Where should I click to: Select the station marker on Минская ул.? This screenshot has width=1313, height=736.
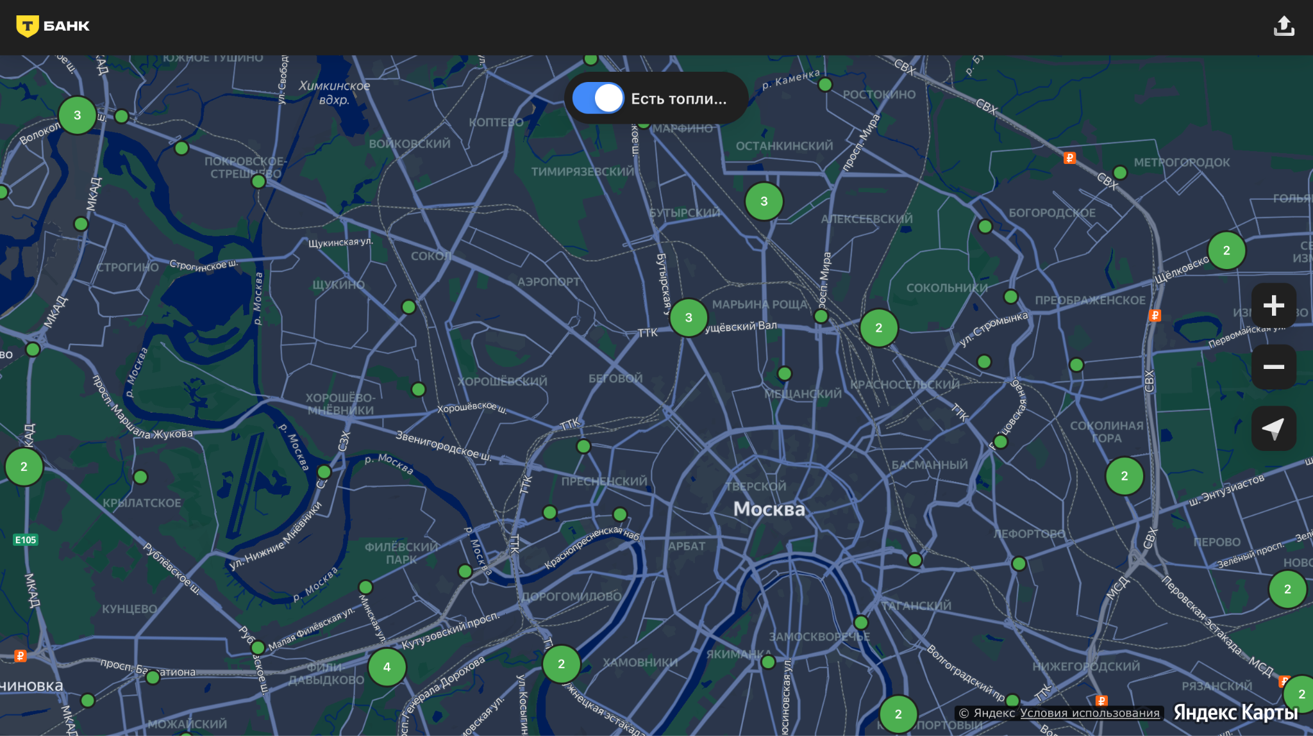365,587
